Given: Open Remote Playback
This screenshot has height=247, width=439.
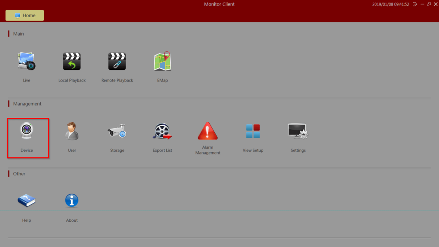Looking at the screenshot, I should pyautogui.click(x=117, y=61).
